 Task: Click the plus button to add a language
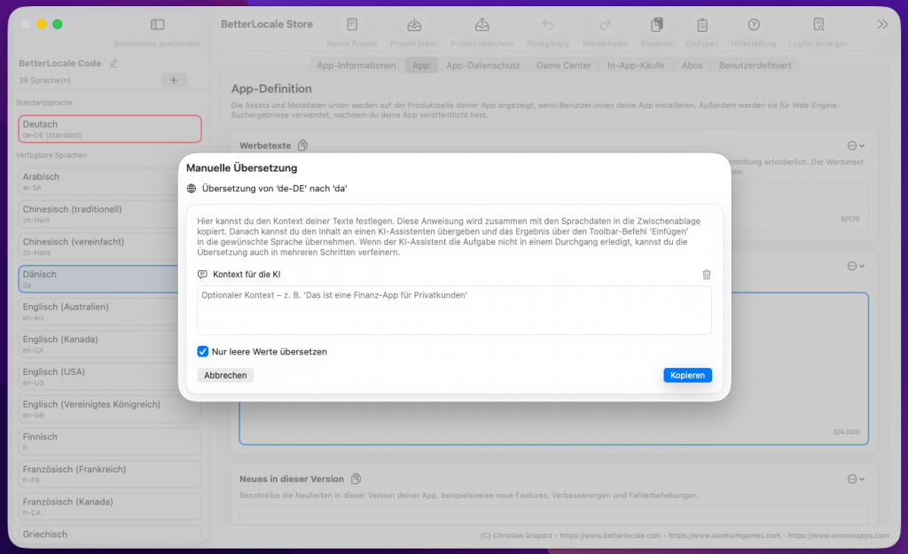click(173, 81)
